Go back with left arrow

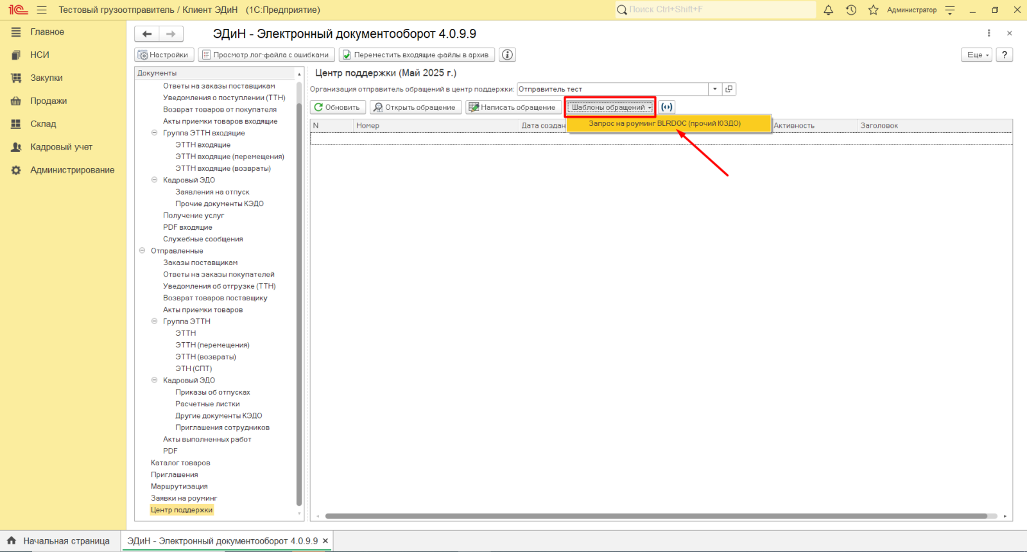coord(147,34)
